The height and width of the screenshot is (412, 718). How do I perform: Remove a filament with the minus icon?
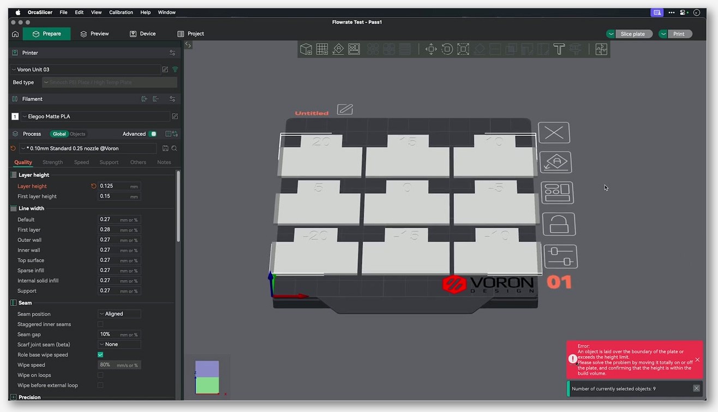[x=156, y=99]
